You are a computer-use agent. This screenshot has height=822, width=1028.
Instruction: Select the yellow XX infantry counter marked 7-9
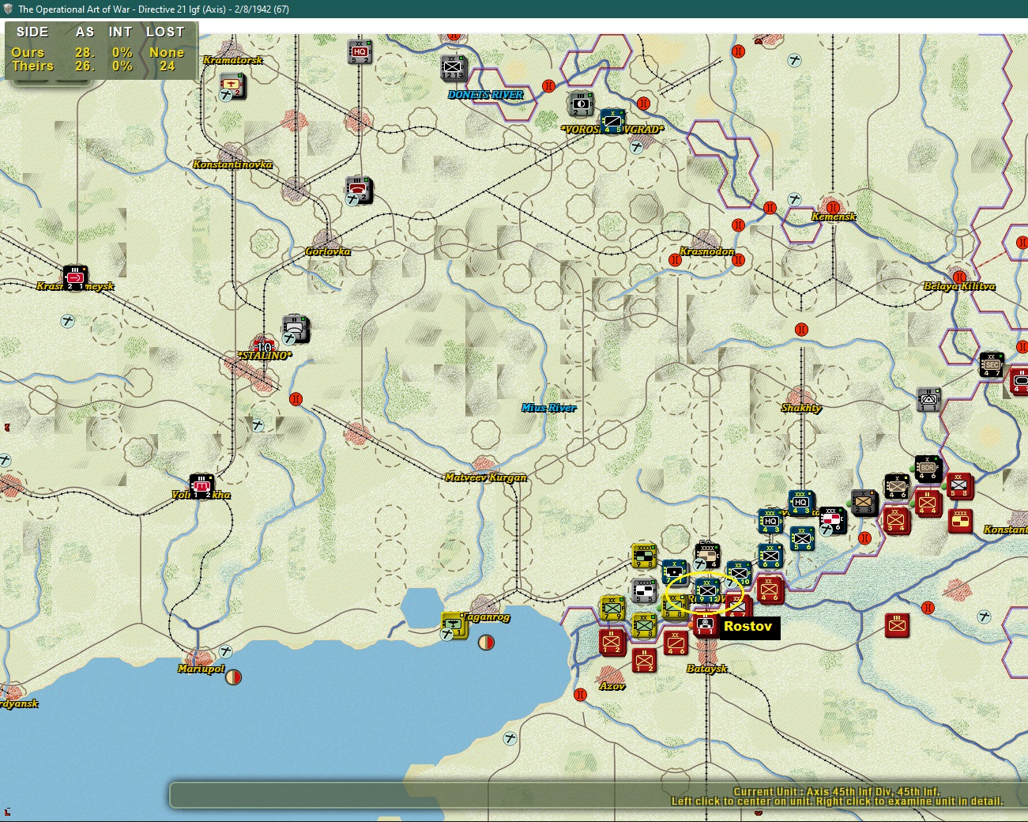[612, 608]
